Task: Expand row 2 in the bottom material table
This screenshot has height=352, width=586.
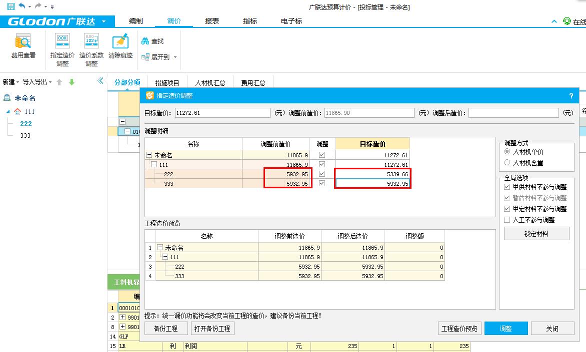Action: pos(122,317)
